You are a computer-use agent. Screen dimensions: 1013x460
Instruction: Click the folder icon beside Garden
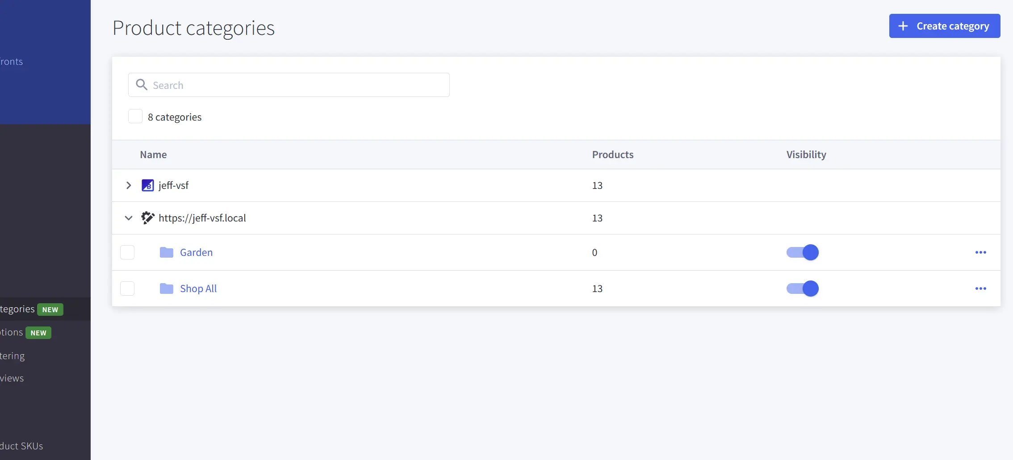[x=166, y=252]
